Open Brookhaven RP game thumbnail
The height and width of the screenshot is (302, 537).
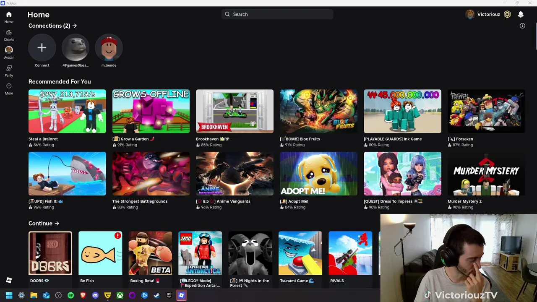235,111
